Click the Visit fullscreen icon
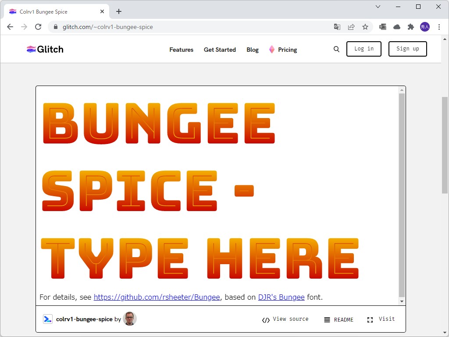The width and height of the screenshot is (449, 337). (370, 319)
